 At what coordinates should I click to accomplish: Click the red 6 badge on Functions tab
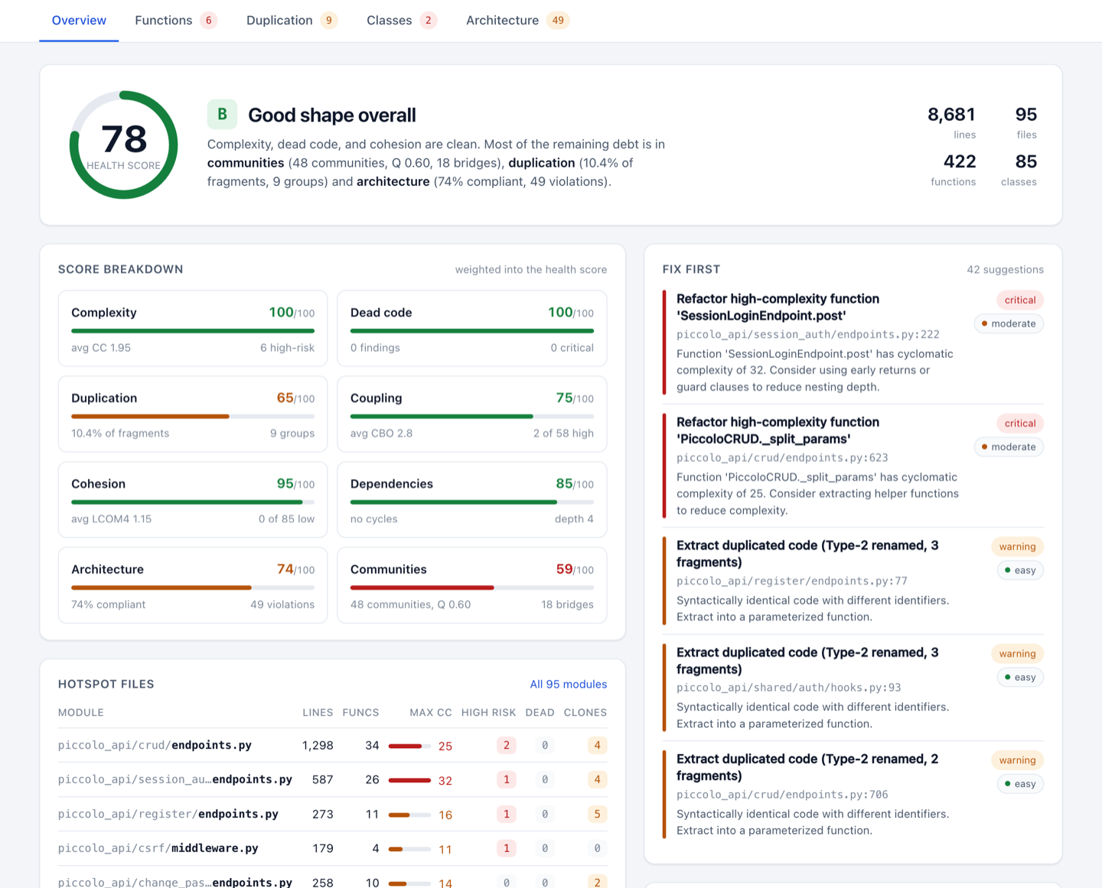pos(208,21)
